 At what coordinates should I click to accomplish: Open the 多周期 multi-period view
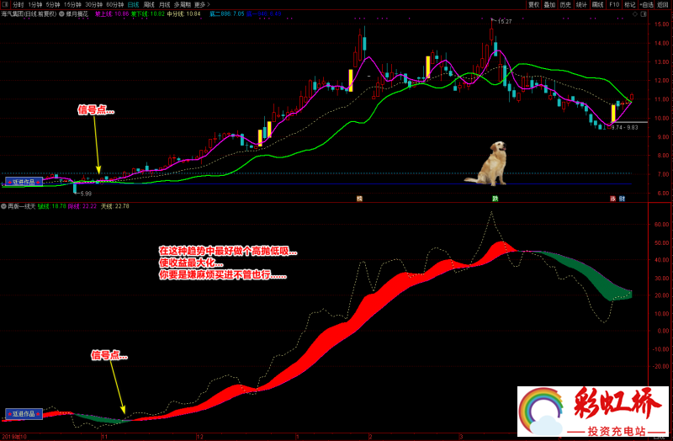[x=183, y=5]
